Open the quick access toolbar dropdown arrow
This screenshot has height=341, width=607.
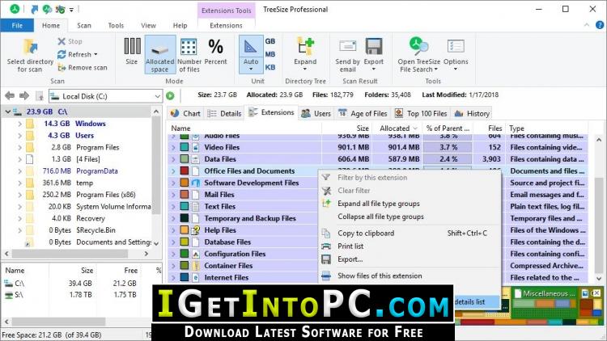click(71, 9)
